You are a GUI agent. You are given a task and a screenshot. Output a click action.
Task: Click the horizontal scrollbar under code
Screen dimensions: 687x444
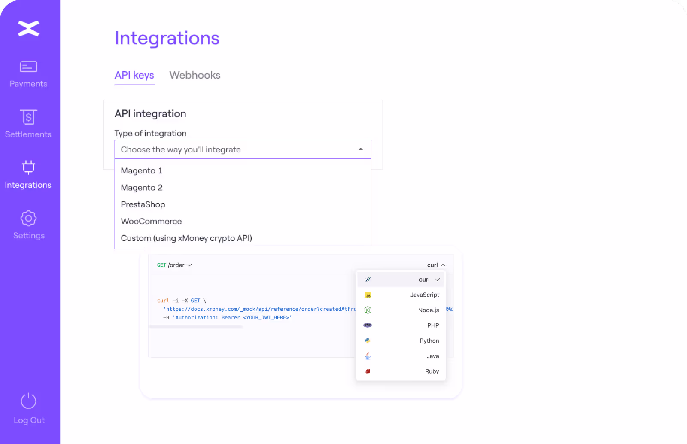point(196,327)
